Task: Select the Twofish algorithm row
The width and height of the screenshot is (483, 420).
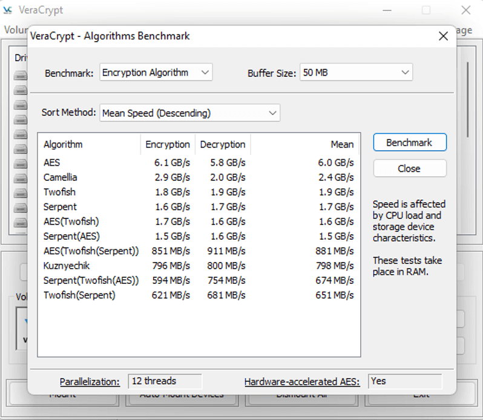Action: point(199,192)
